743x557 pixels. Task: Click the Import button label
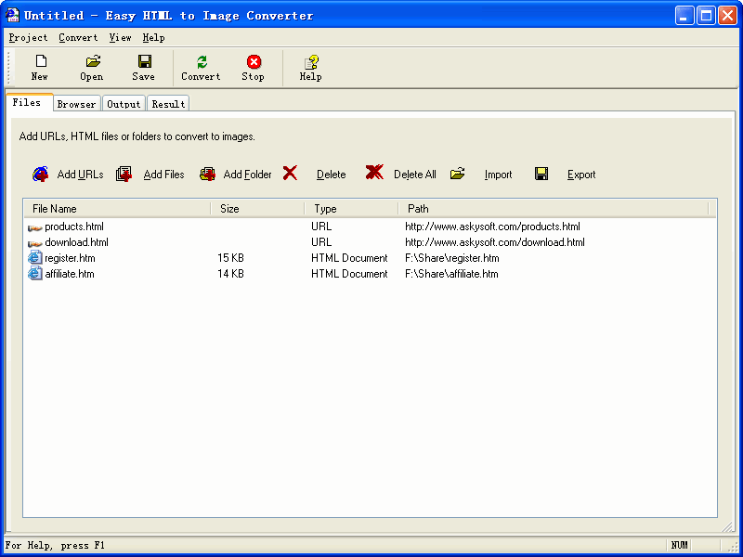pos(498,175)
